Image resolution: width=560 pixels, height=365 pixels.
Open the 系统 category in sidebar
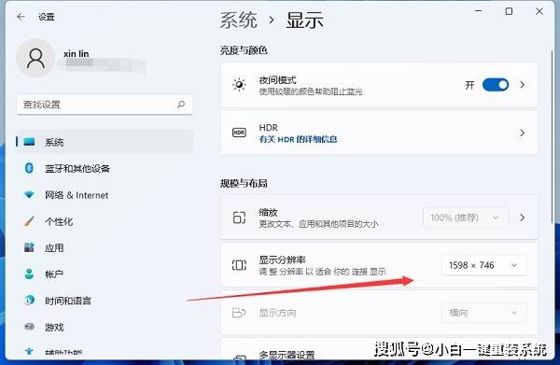pyautogui.click(x=105, y=142)
